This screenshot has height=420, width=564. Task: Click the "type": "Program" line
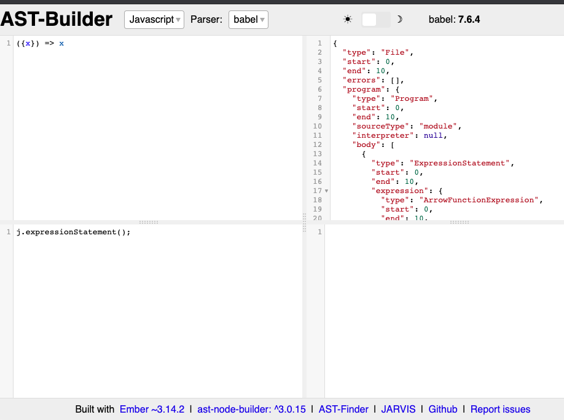394,98
